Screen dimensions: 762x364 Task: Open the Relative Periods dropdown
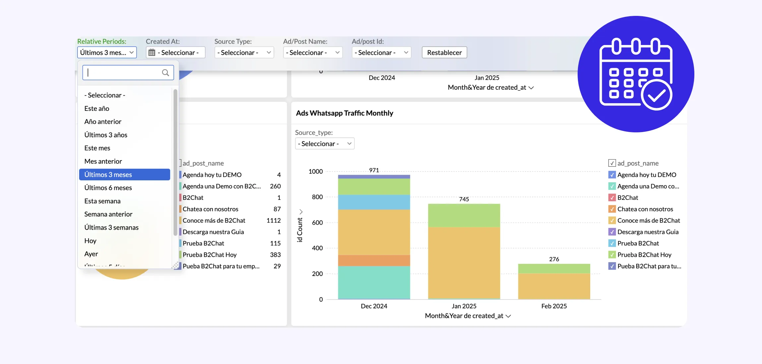tap(107, 53)
